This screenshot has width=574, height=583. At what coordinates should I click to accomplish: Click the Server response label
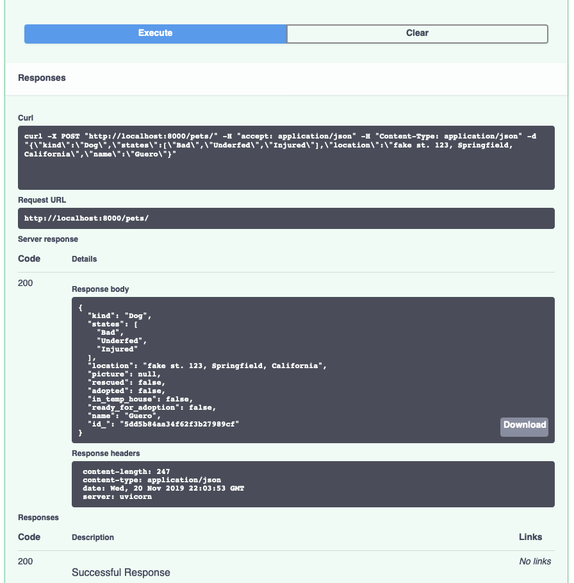click(x=48, y=239)
